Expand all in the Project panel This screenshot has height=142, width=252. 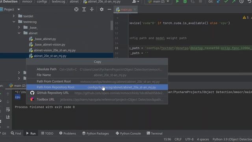point(84,9)
